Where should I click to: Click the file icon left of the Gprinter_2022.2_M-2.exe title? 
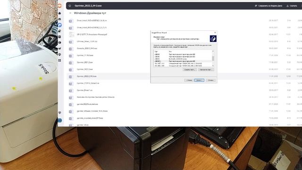(70, 6)
